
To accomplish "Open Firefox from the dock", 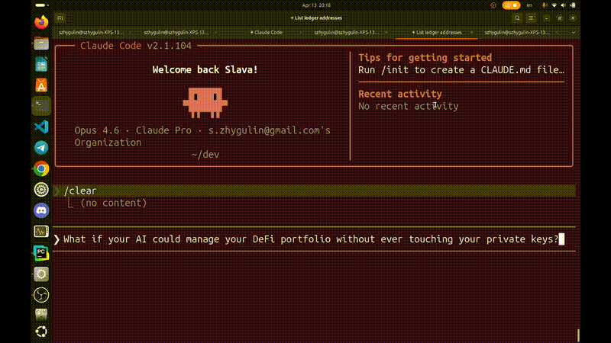I will tap(41, 22).
